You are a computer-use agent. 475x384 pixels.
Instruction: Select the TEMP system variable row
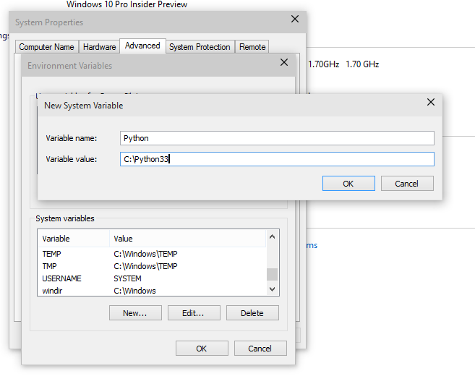coord(152,254)
